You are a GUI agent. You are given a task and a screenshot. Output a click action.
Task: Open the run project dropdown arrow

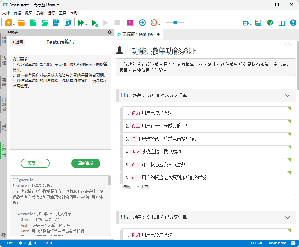coord(86,25)
